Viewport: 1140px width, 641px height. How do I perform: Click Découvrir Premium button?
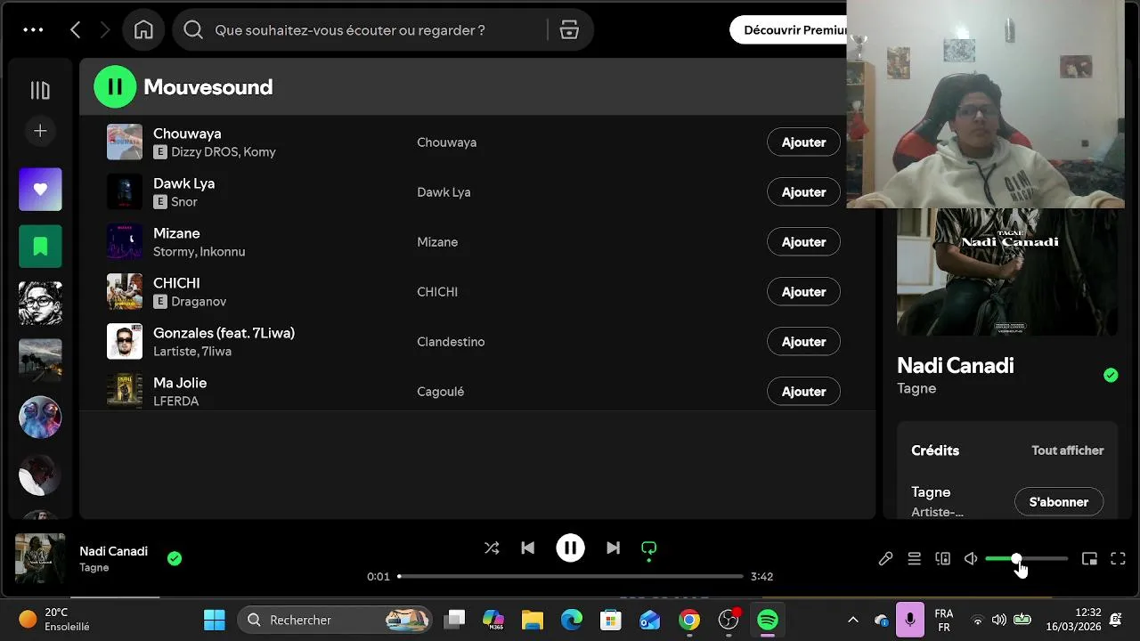tap(788, 30)
